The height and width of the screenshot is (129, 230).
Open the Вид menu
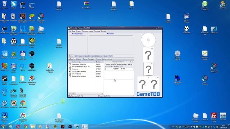73,31
